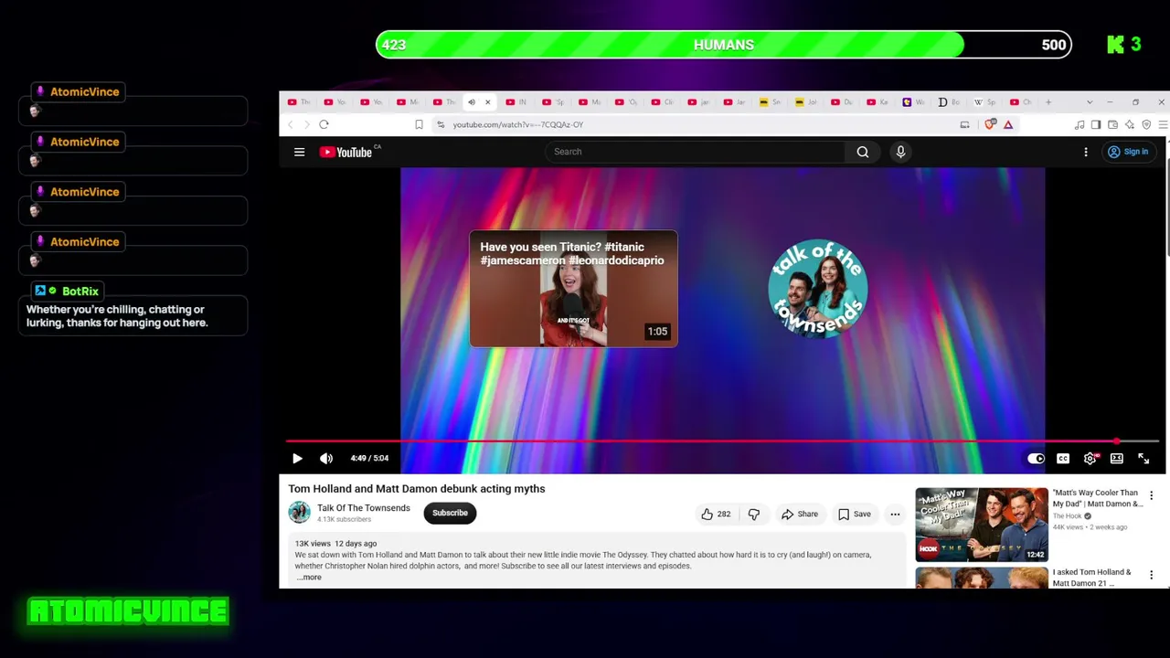Open the "Have you seen Titanic?" end-screen video
The image size is (1170, 658).
pos(573,289)
